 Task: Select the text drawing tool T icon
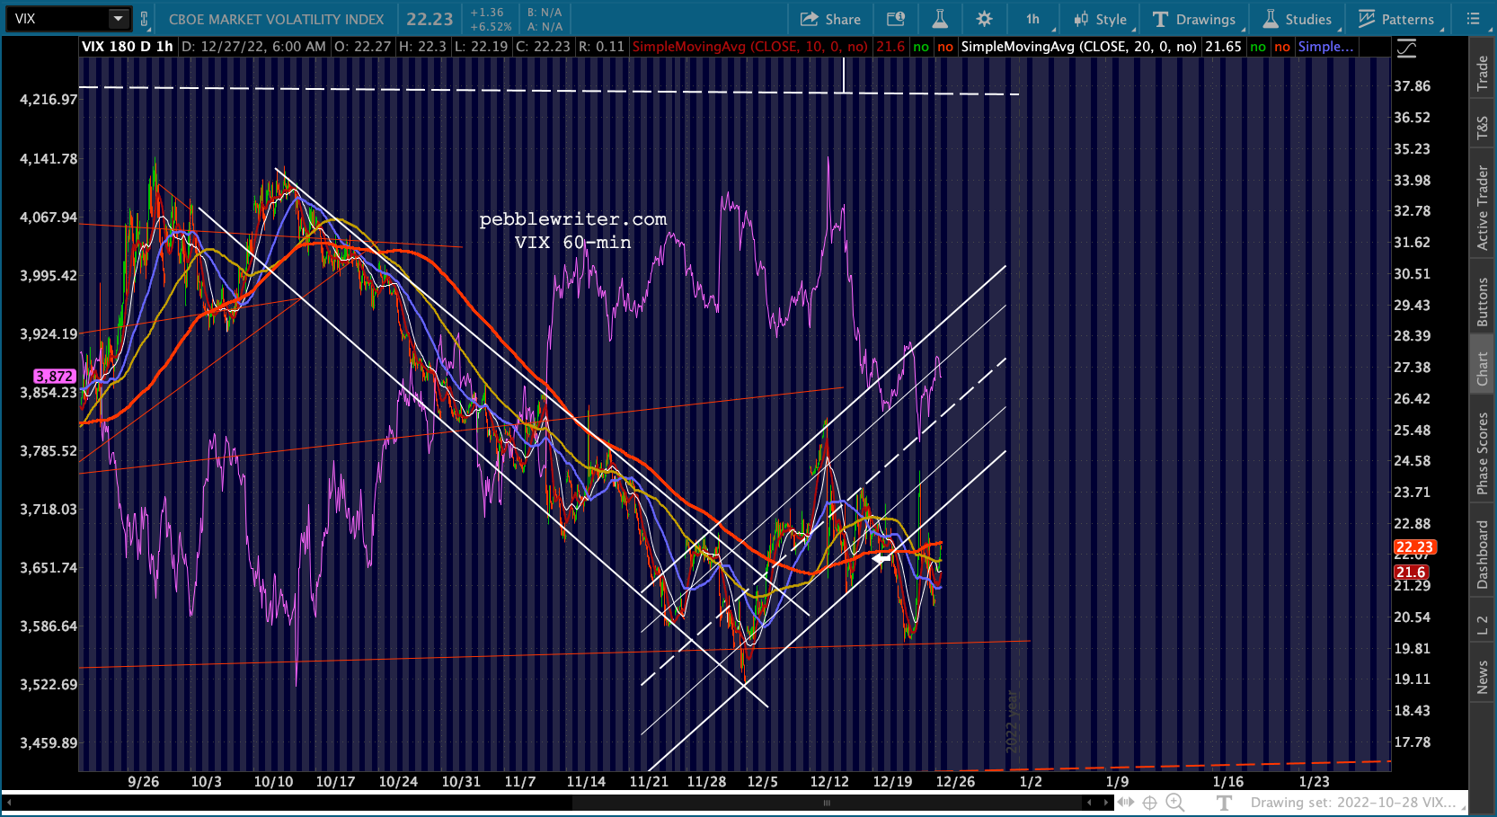[x=1223, y=803]
